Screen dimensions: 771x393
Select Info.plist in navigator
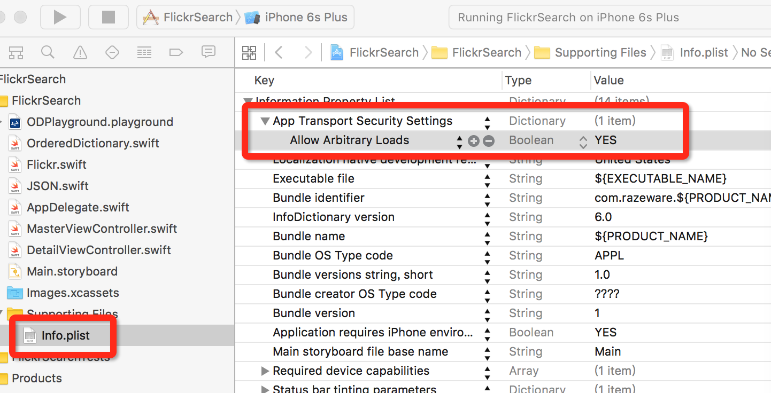click(65, 335)
